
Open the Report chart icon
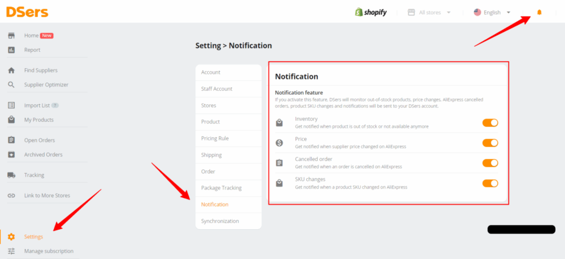click(x=12, y=50)
